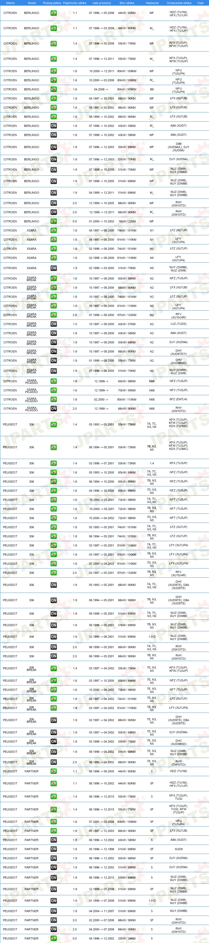The image size is (209, 943).
Task: Click ON icon of 306 Break DJY (XUD9A) row
Action: [x=54, y=732]
